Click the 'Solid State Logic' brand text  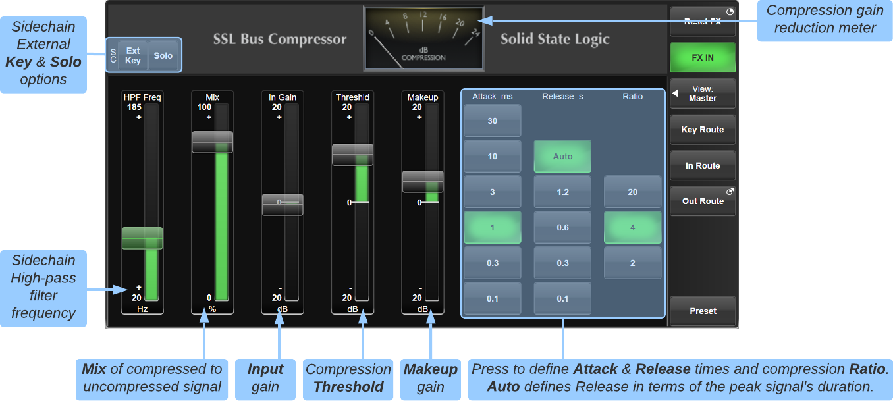(x=555, y=39)
